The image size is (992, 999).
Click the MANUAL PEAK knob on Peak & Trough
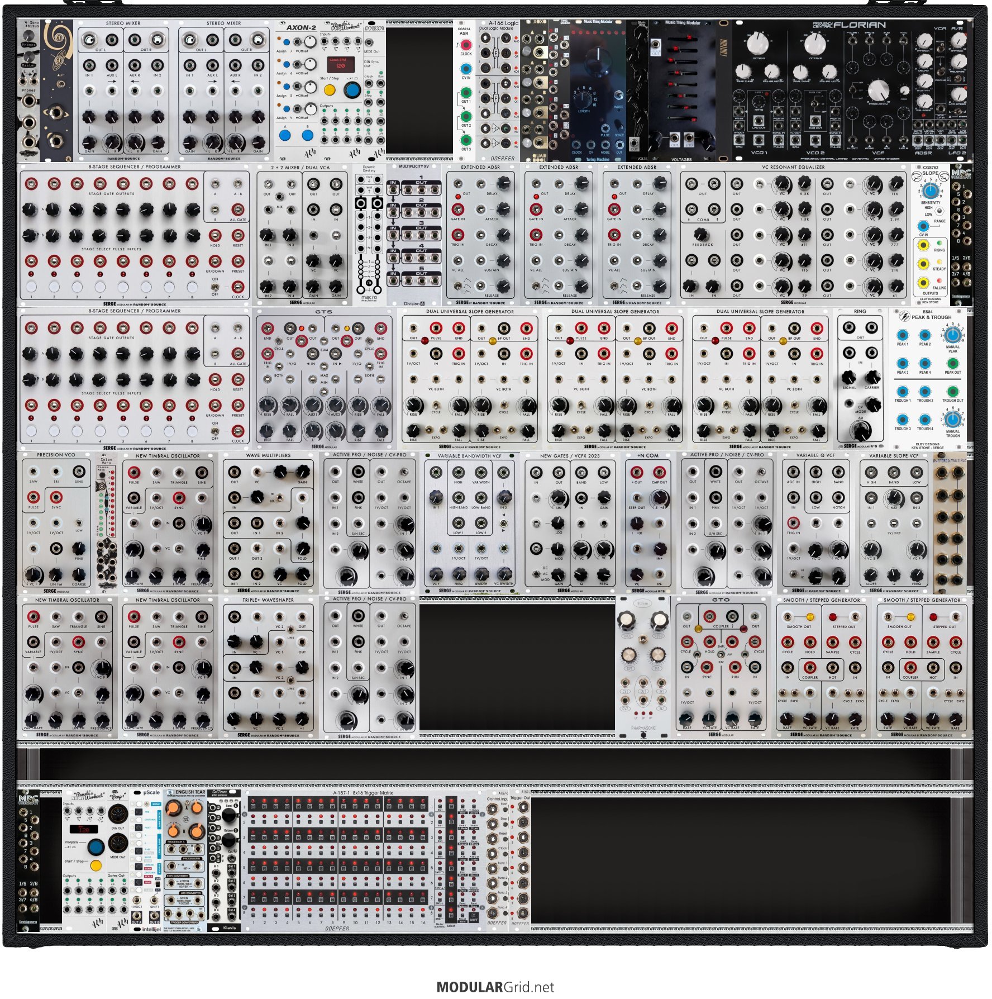(952, 335)
